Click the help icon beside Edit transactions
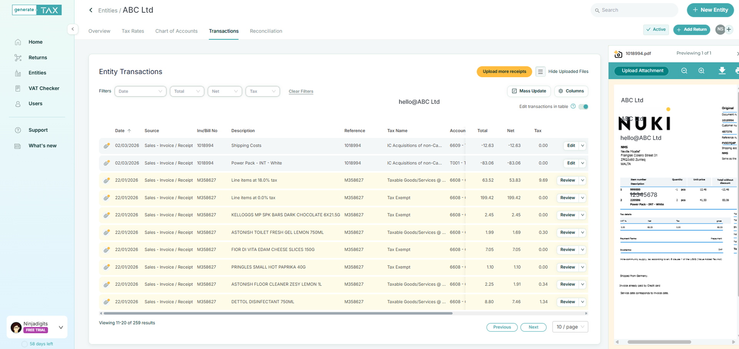This screenshot has width=739, height=349. (x=573, y=106)
